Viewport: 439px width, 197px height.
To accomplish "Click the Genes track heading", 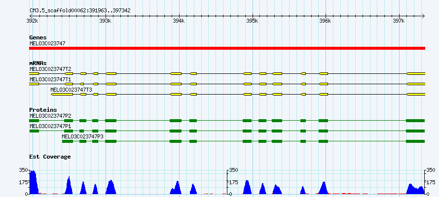I will coord(38,37).
